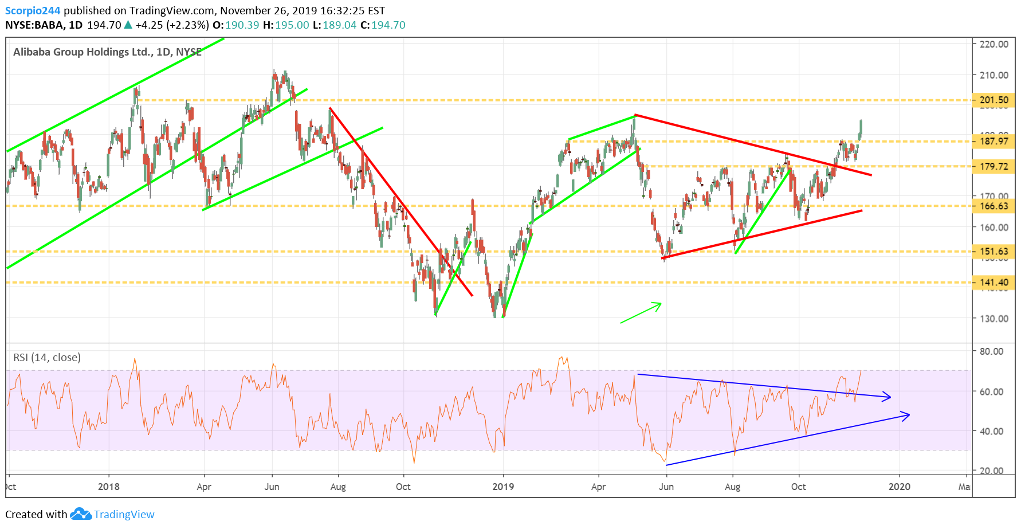Screen dimensions: 1021x529
Task: Click the Alibaba Group Holdings chart title
Action: pos(107,52)
